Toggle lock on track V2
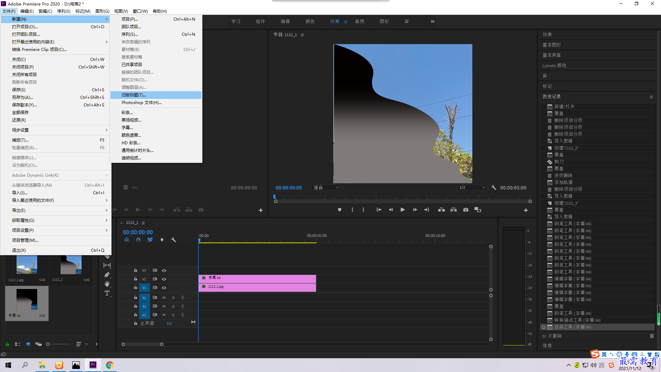The image size is (661, 372). coord(136,279)
